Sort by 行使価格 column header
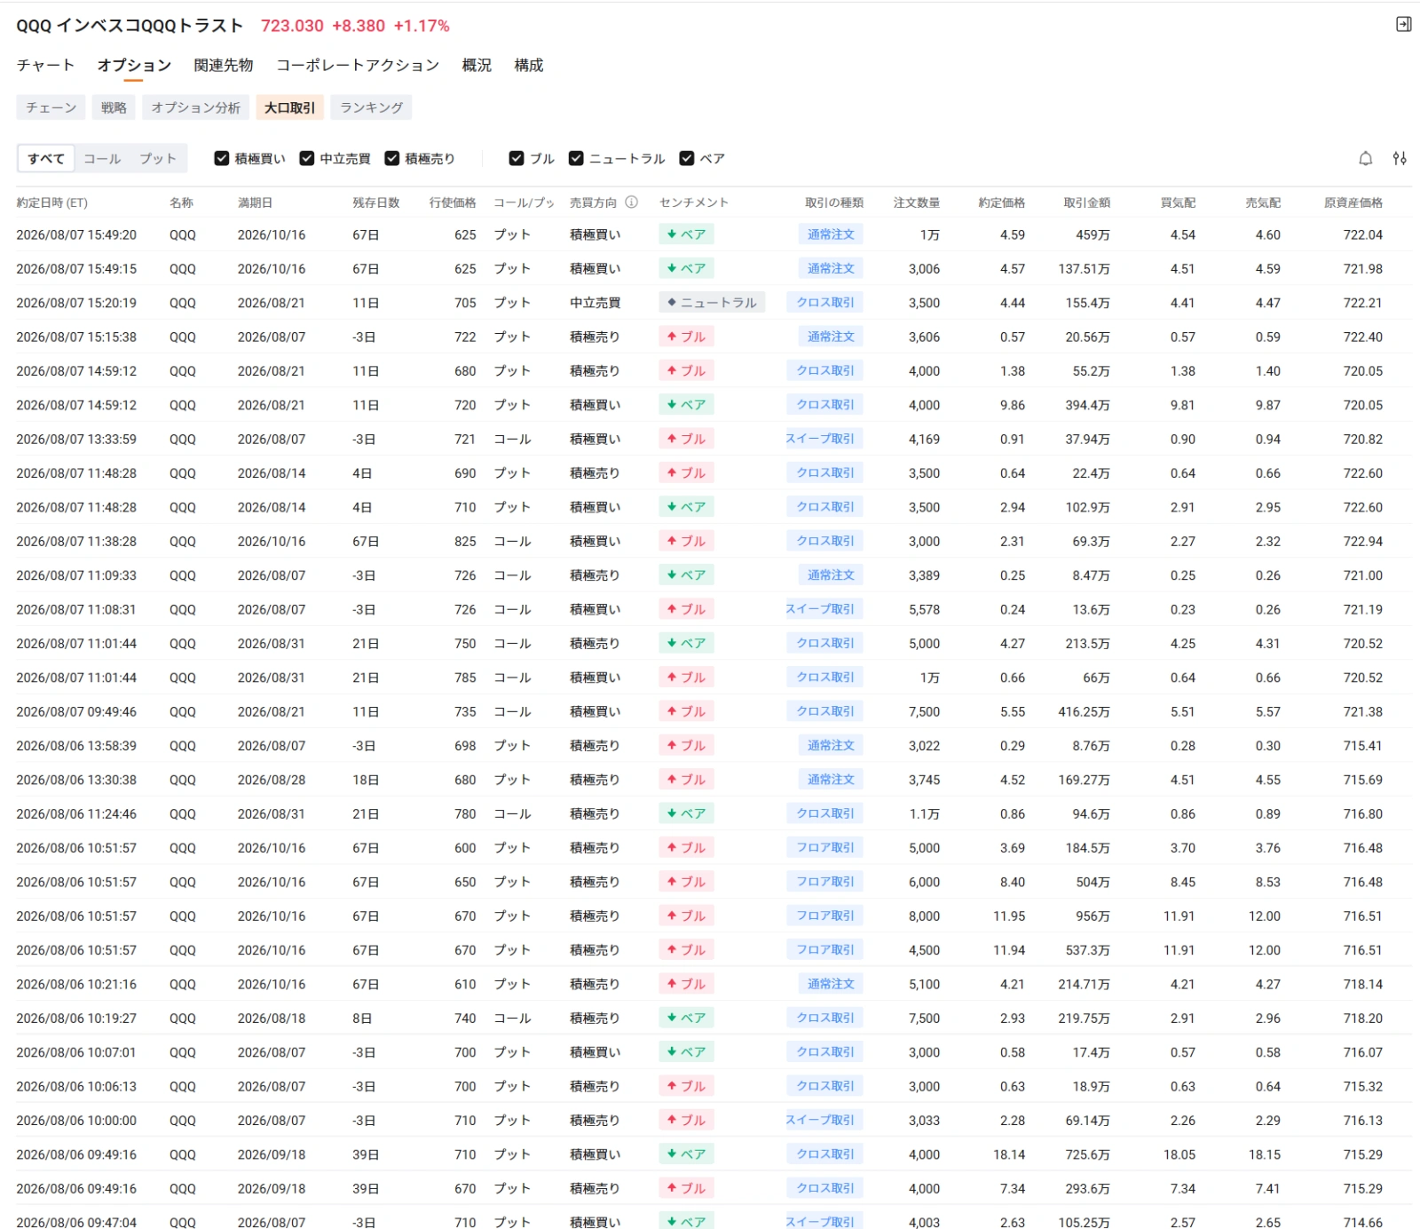The image size is (1420, 1229). pos(453,202)
